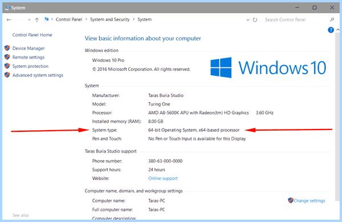The height and width of the screenshot is (222, 342).
Task: Click the '380-63-000-0000' phone number value
Action: 165,161
